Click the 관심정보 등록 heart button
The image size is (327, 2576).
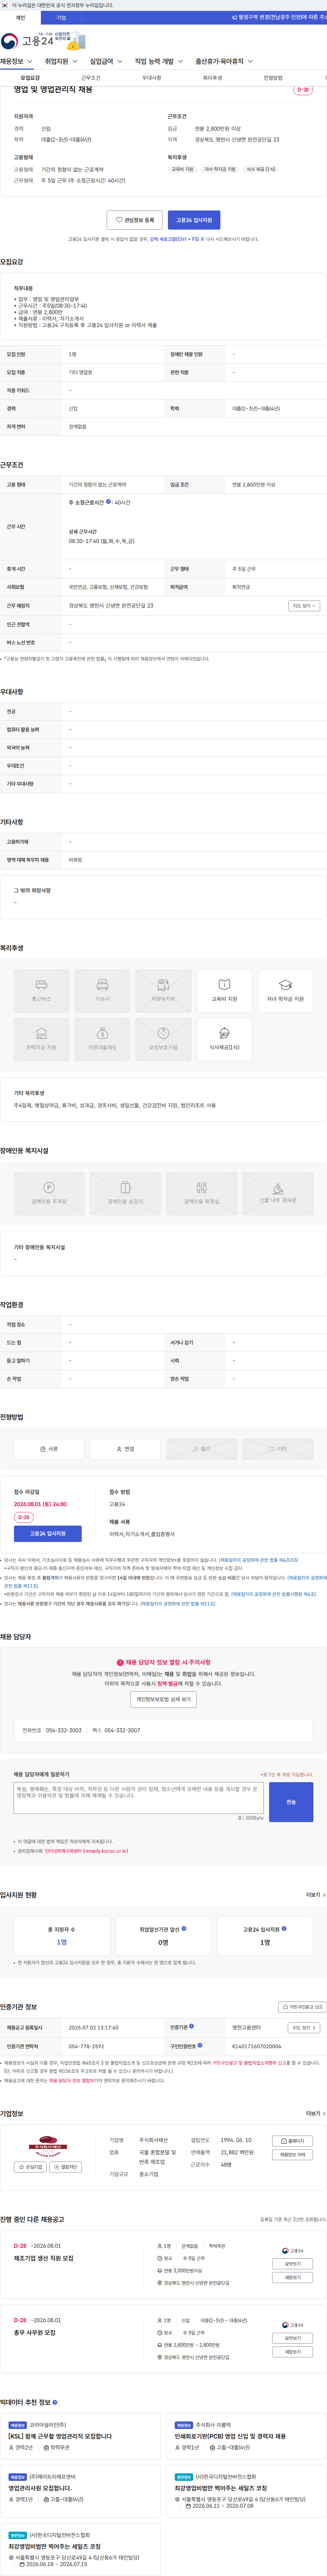coord(135,220)
